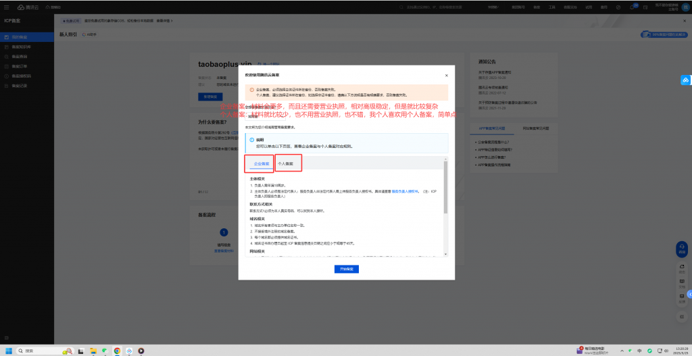Open Google Chrome from the taskbar
The width and height of the screenshot is (692, 356).
coord(117,351)
